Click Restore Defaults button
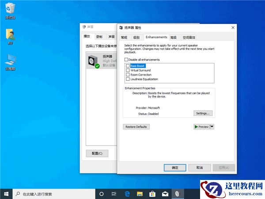Image resolution: width=265 pixels, height=199 pixels. [x=136, y=127]
